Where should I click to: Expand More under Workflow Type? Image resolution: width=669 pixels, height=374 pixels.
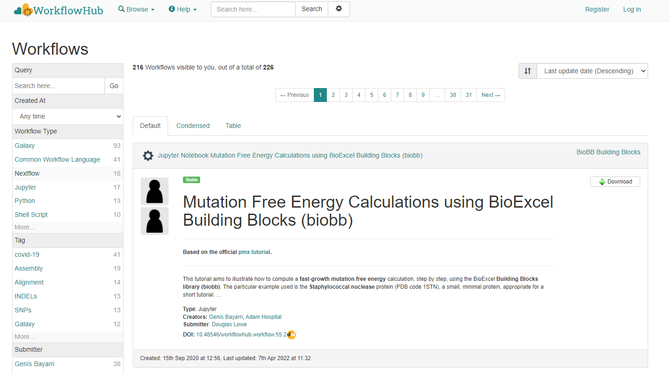[25, 227]
